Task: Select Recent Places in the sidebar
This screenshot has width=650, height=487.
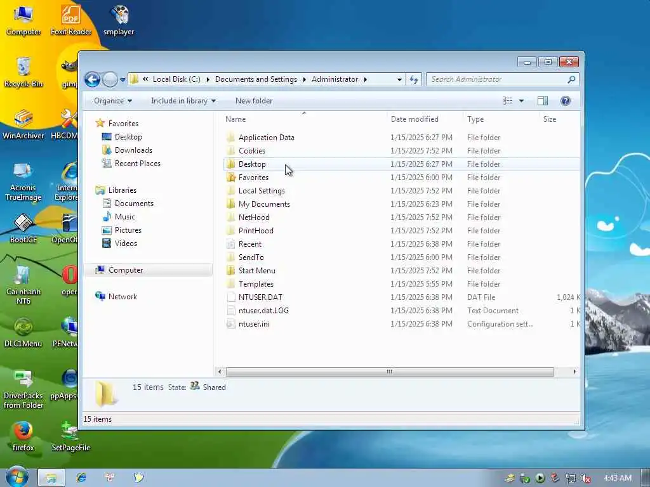Action: click(137, 163)
